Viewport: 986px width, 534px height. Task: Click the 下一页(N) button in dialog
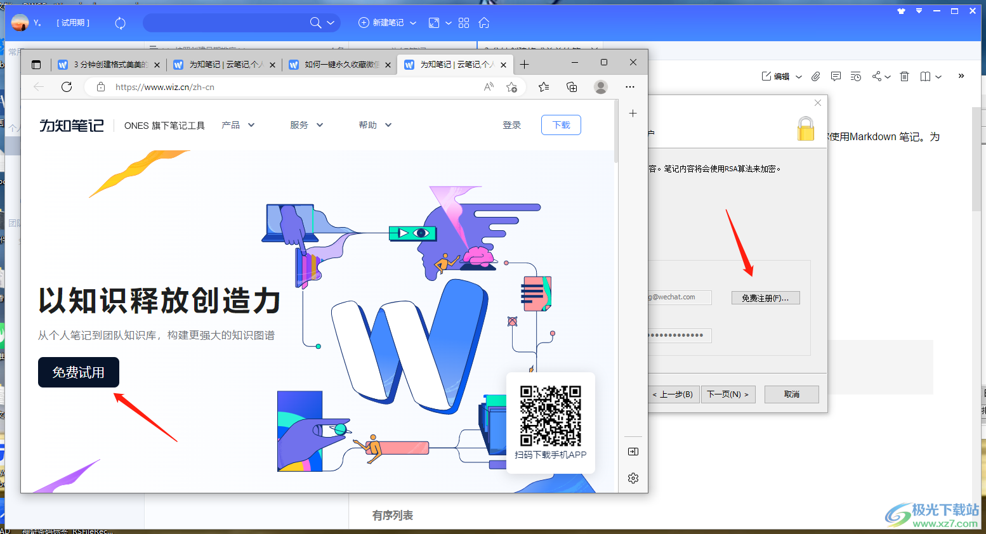coord(728,394)
